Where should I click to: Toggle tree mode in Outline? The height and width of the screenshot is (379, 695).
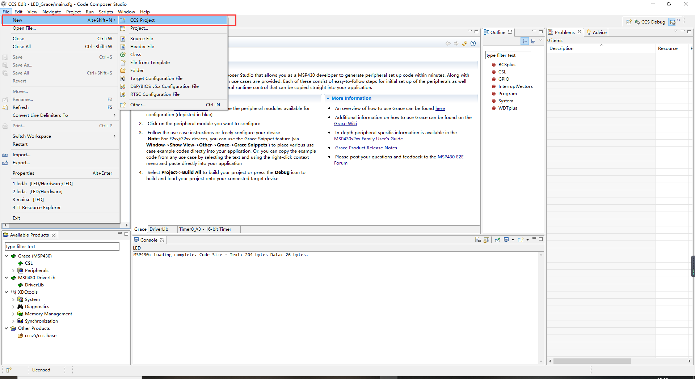[x=533, y=41]
